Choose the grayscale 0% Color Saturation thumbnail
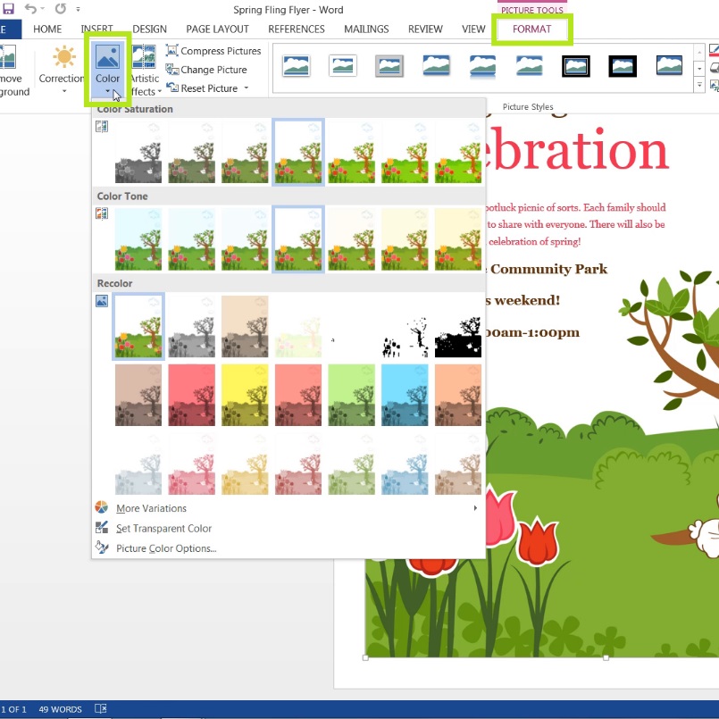 (138, 152)
